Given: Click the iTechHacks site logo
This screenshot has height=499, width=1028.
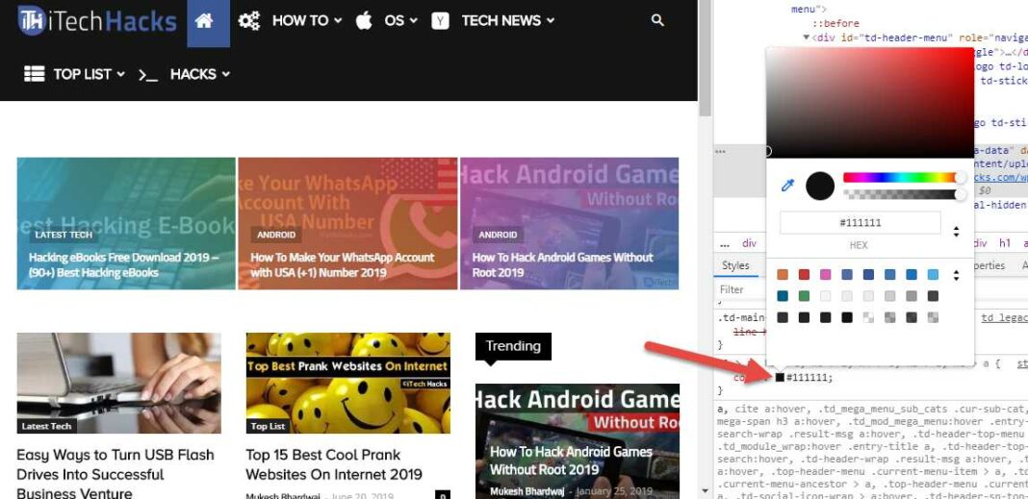Looking at the screenshot, I should pyautogui.click(x=97, y=21).
